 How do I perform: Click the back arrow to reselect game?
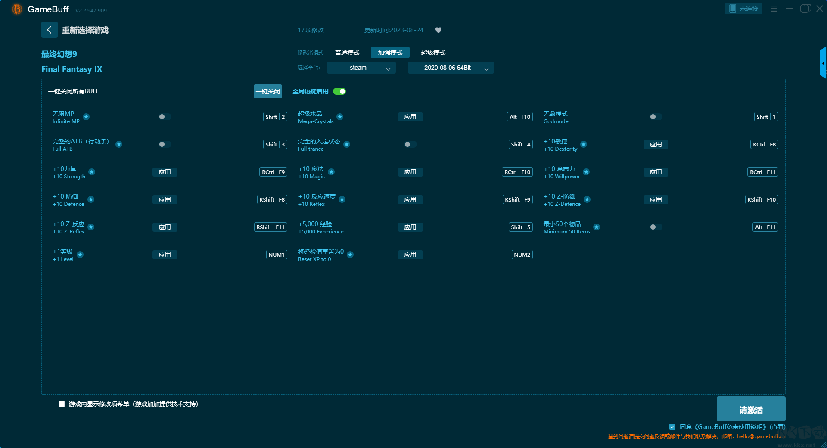(49, 30)
